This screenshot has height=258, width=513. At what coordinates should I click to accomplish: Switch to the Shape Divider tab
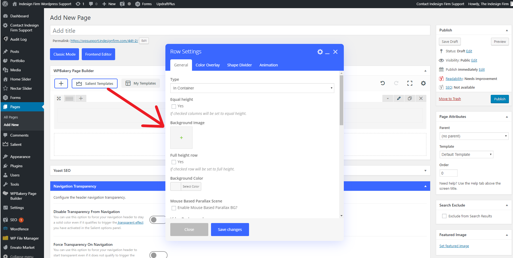[239, 65]
